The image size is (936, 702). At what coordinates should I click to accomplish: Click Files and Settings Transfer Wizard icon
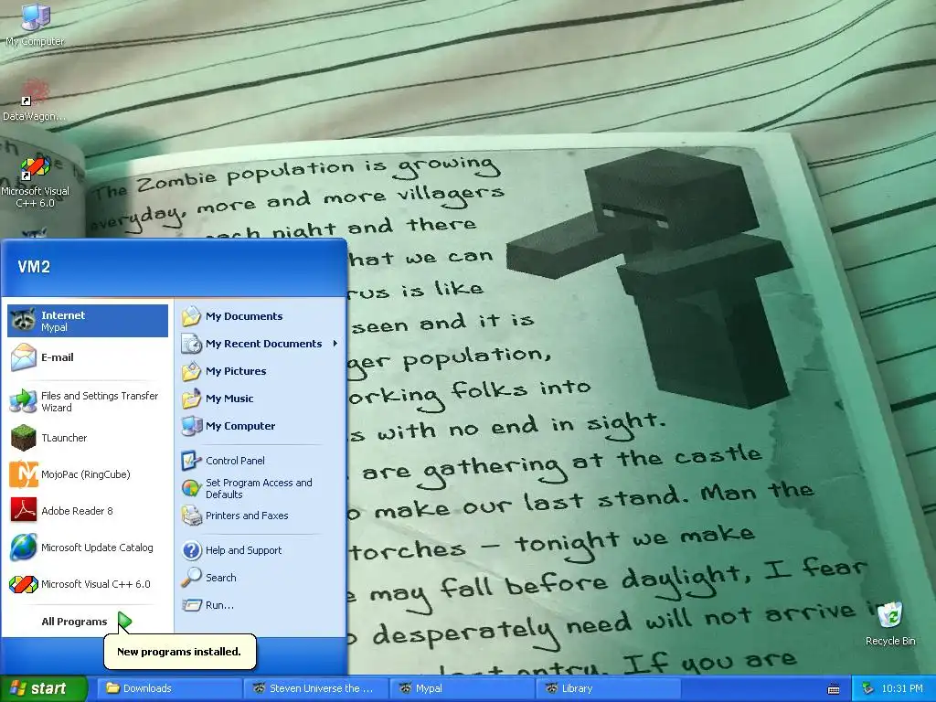click(23, 401)
